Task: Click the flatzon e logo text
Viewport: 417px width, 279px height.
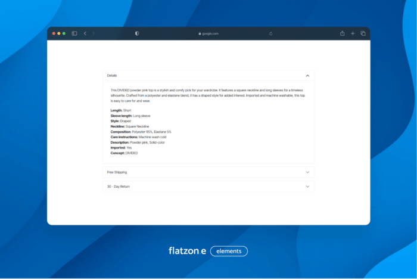Action: click(x=187, y=251)
